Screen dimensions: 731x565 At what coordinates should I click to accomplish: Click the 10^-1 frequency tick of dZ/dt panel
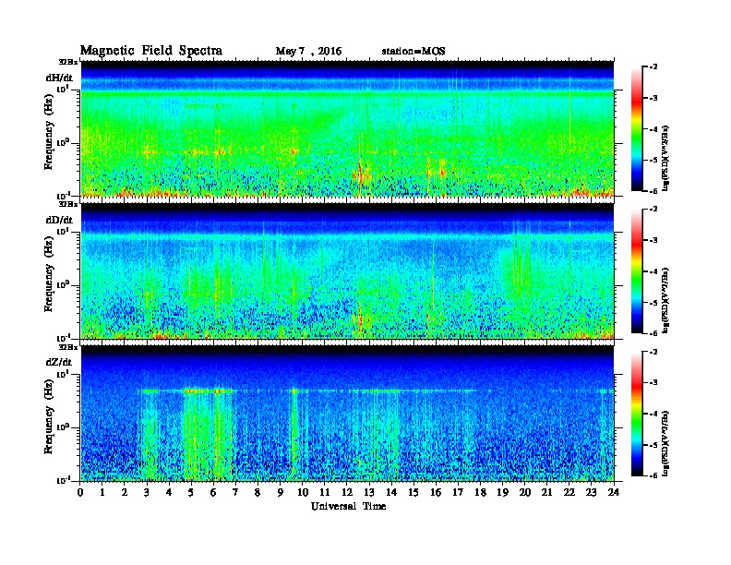coord(64,480)
